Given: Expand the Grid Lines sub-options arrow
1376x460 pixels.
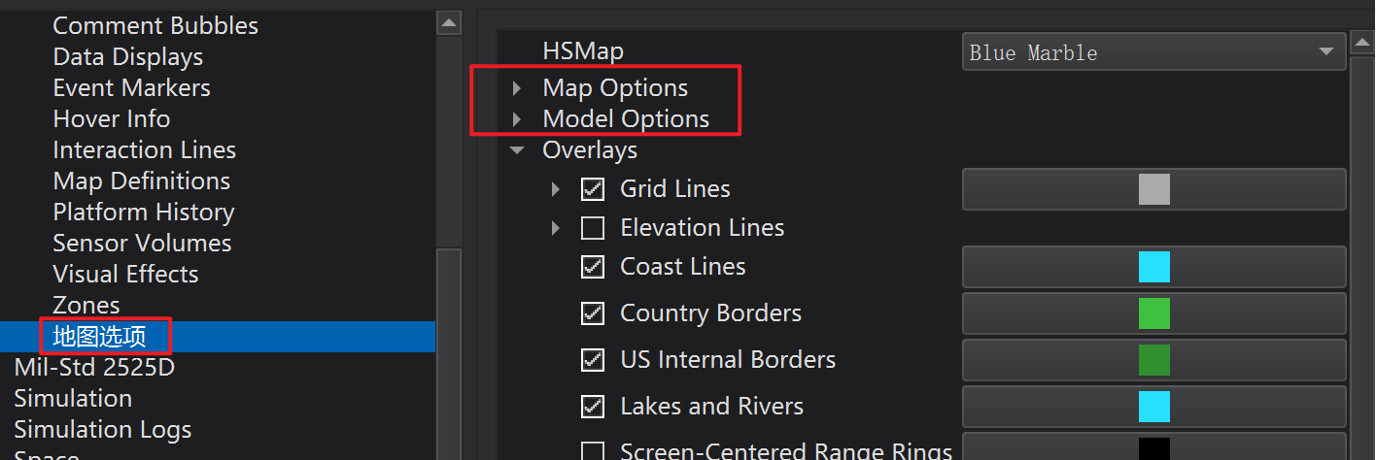Looking at the screenshot, I should click(x=556, y=189).
